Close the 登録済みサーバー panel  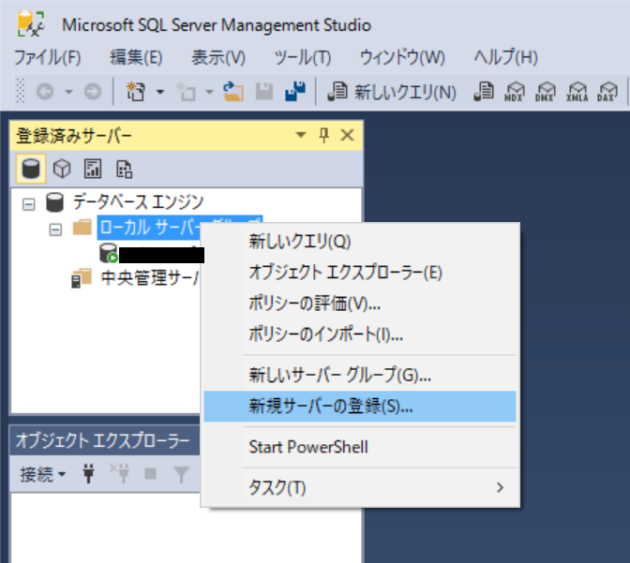click(x=347, y=135)
